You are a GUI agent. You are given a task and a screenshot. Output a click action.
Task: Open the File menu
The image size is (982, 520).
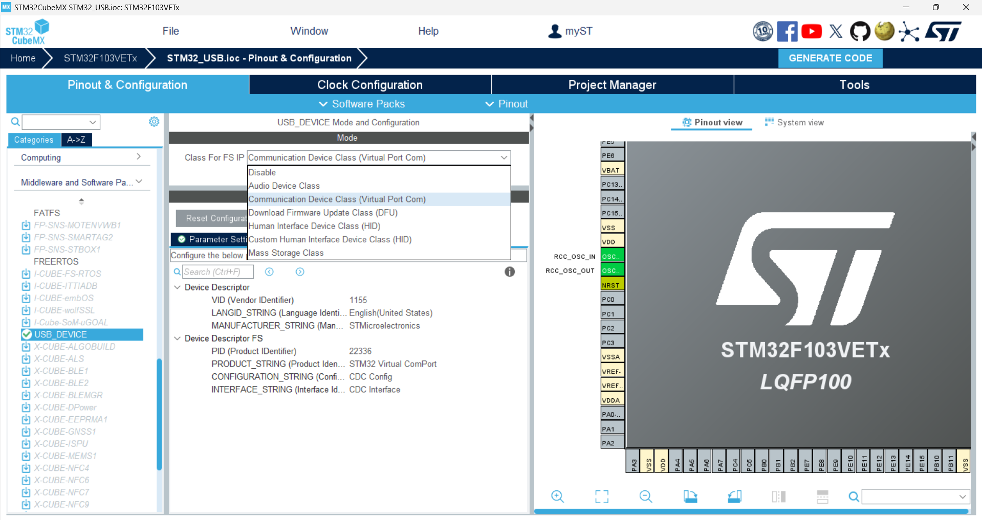[x=170, y=31]
